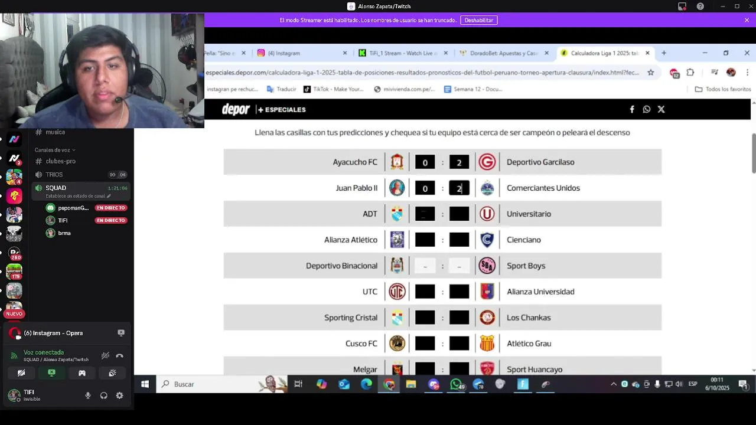Open Task View on taskbar

click(x=298, y=384)
